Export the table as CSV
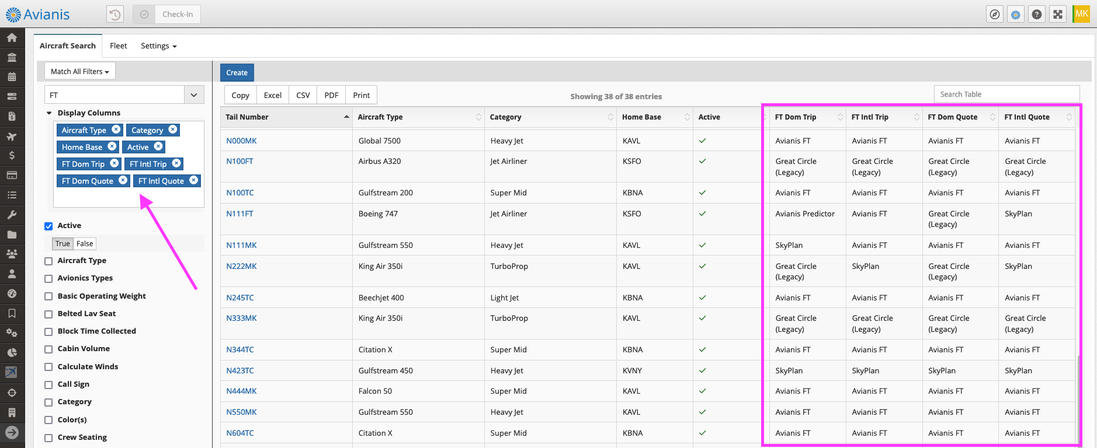The width and height of the screenshot is (1097, 448). click(x=303, y=95)
